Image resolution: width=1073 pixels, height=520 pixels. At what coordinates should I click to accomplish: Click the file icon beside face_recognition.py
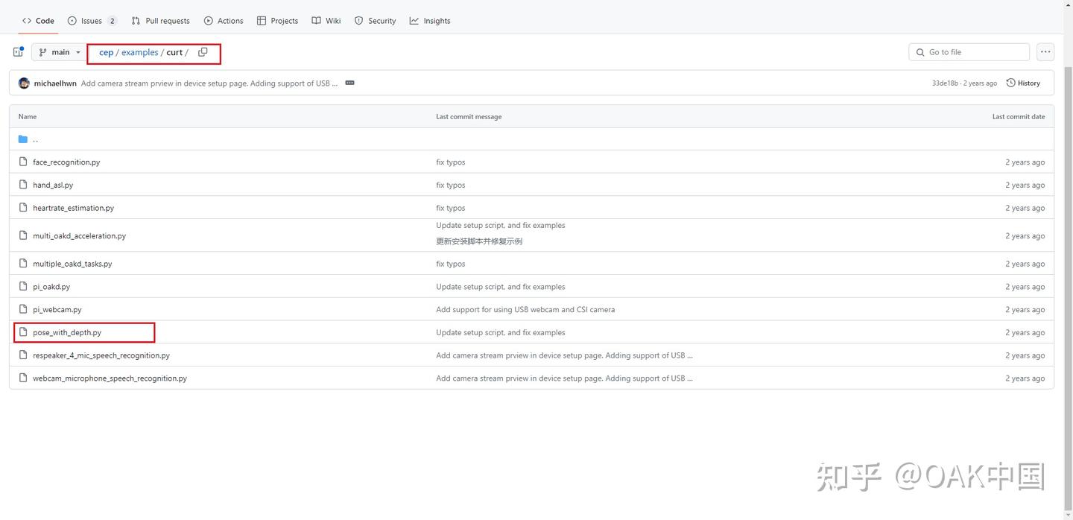[x=23, y=162]
